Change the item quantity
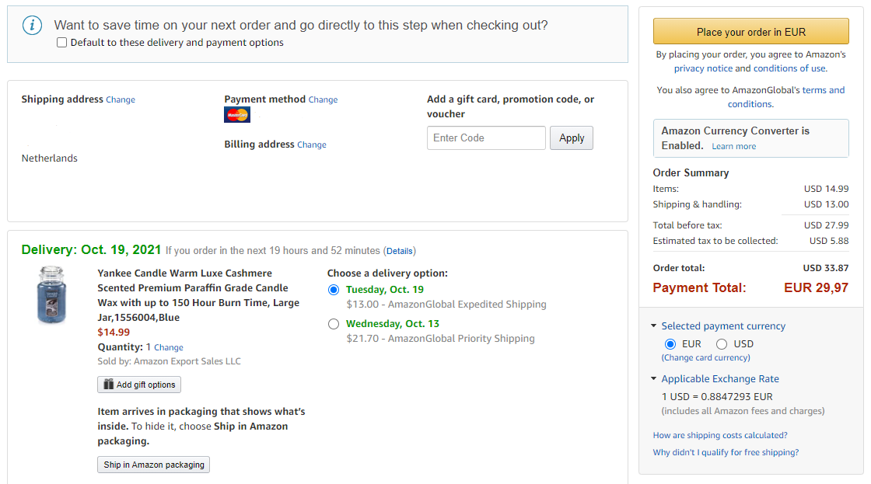Image resolution: width=871 pixels, height=484 pixels. (169, 347)
